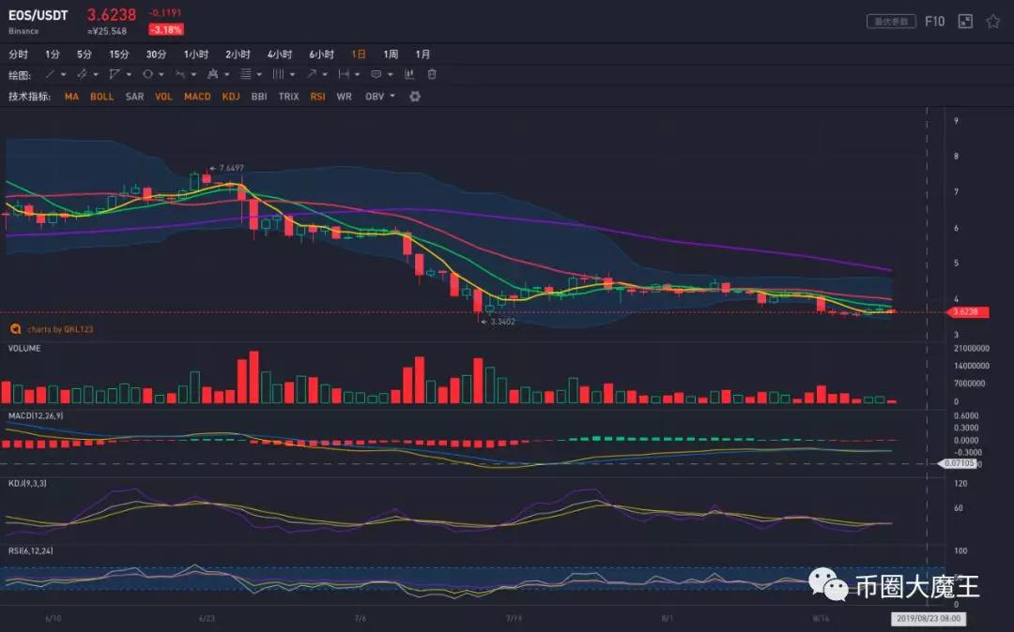Expand the line tool dropdown arrow
Viewport: 1014px width, 632px height.
[64, 75]
